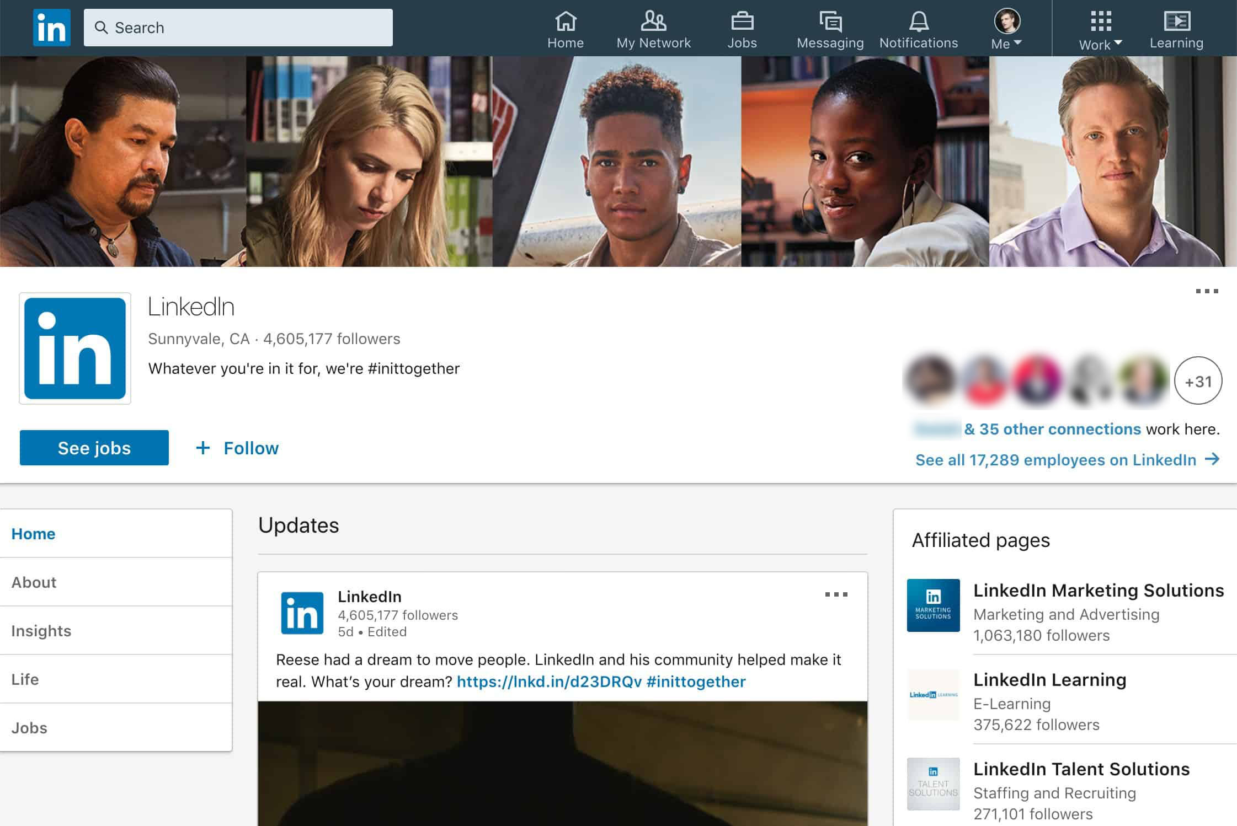Open My Network people icon
This screenshot has width=1237, height=826.
[x=653, y=22]
